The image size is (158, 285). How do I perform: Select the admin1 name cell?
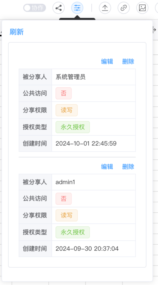[94, 182]
